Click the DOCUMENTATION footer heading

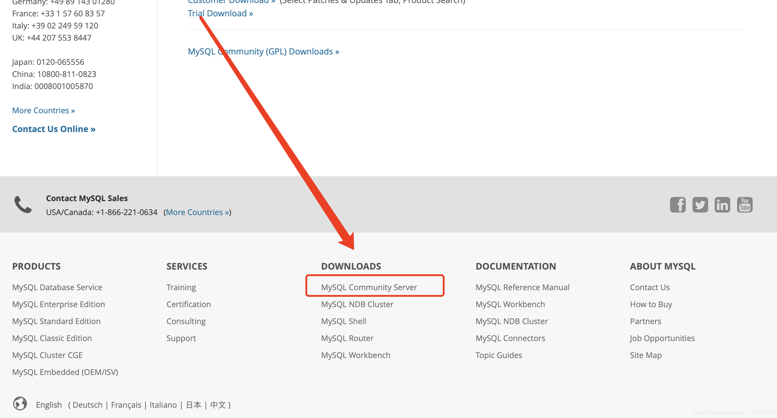coord(515,266)
